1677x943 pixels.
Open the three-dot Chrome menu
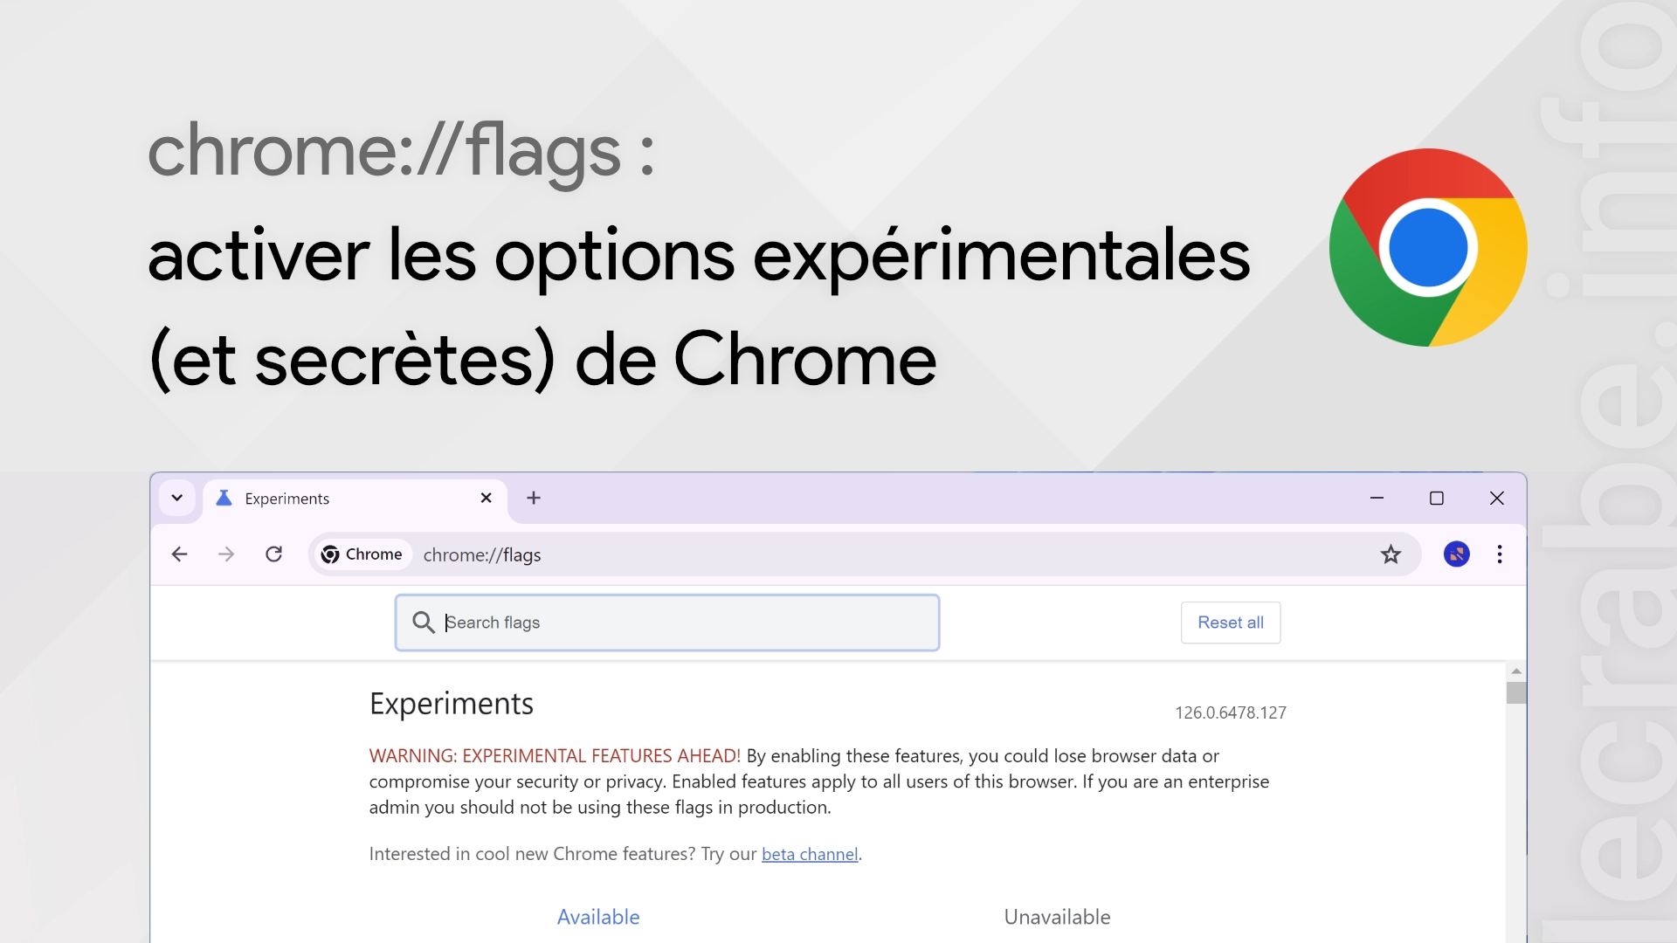pyautogui.click(x=1500, y=554)
